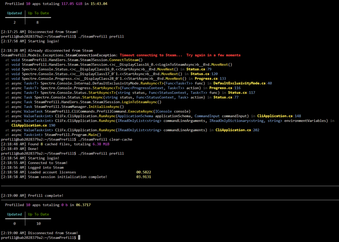
Task: Click 'LoginToSteamAsync()' method in async Task line
Action: click(x=141, y=102)
